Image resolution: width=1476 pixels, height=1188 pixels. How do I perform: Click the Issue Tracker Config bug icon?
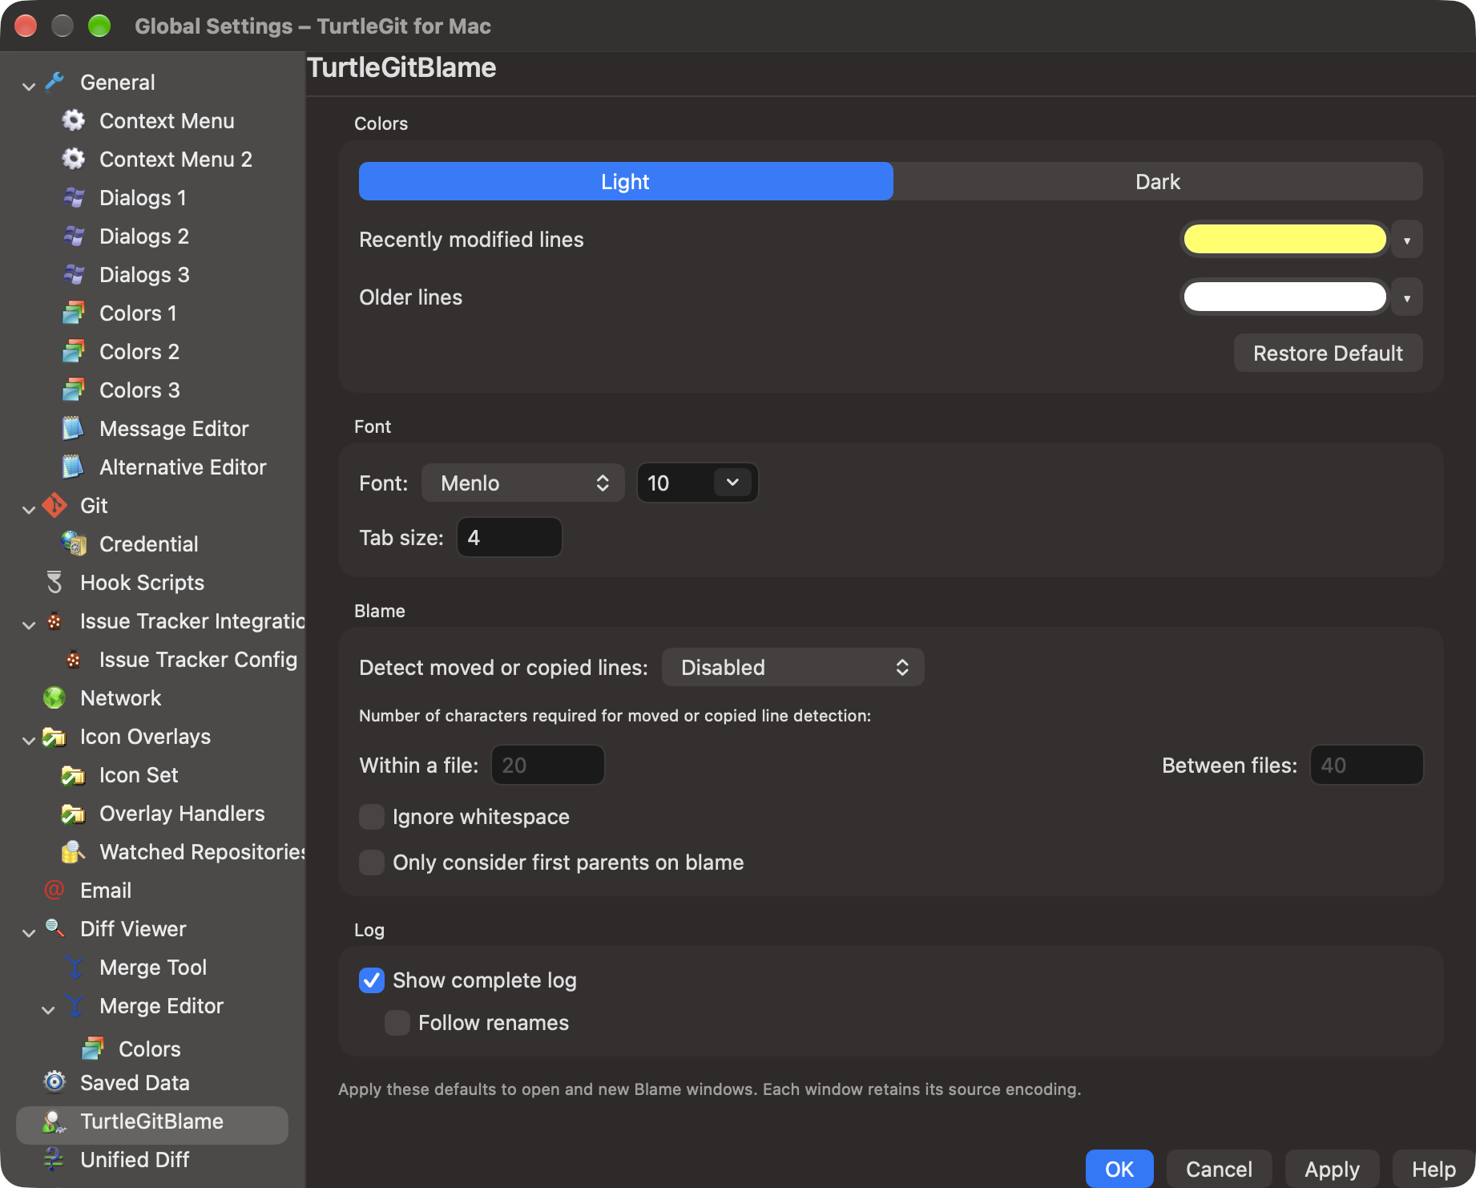[x=74, y=660]
